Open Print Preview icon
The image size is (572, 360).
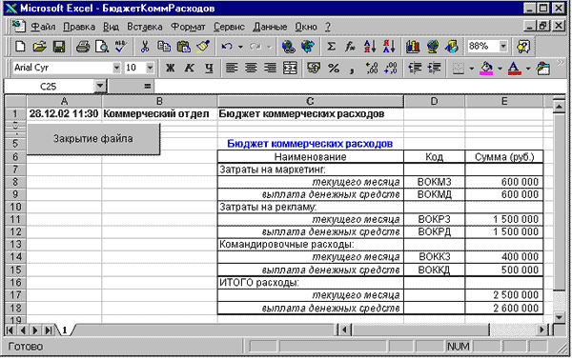coord(102,47)
